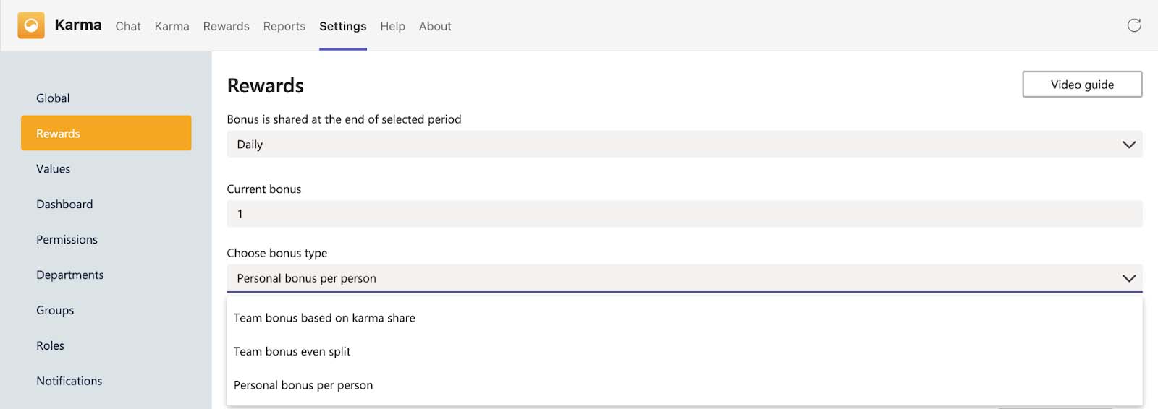The width and height of the screenshot is (1158, 409).
Task: Open the About tab
Action: 435,26
